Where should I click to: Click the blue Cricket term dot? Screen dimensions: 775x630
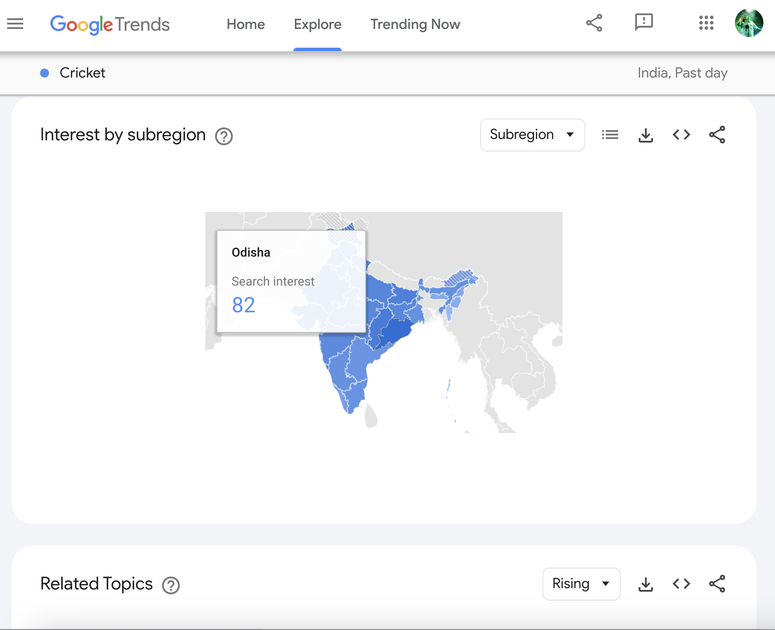click(45, 73)
